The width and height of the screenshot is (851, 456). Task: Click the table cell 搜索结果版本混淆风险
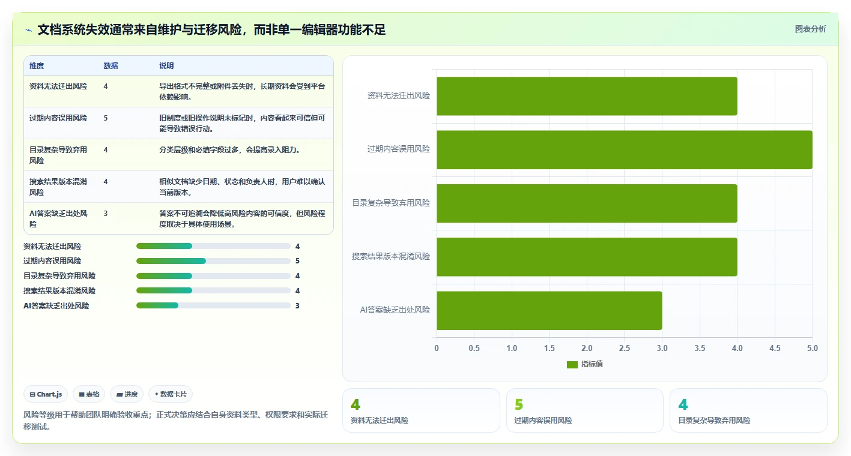[58, 187]
